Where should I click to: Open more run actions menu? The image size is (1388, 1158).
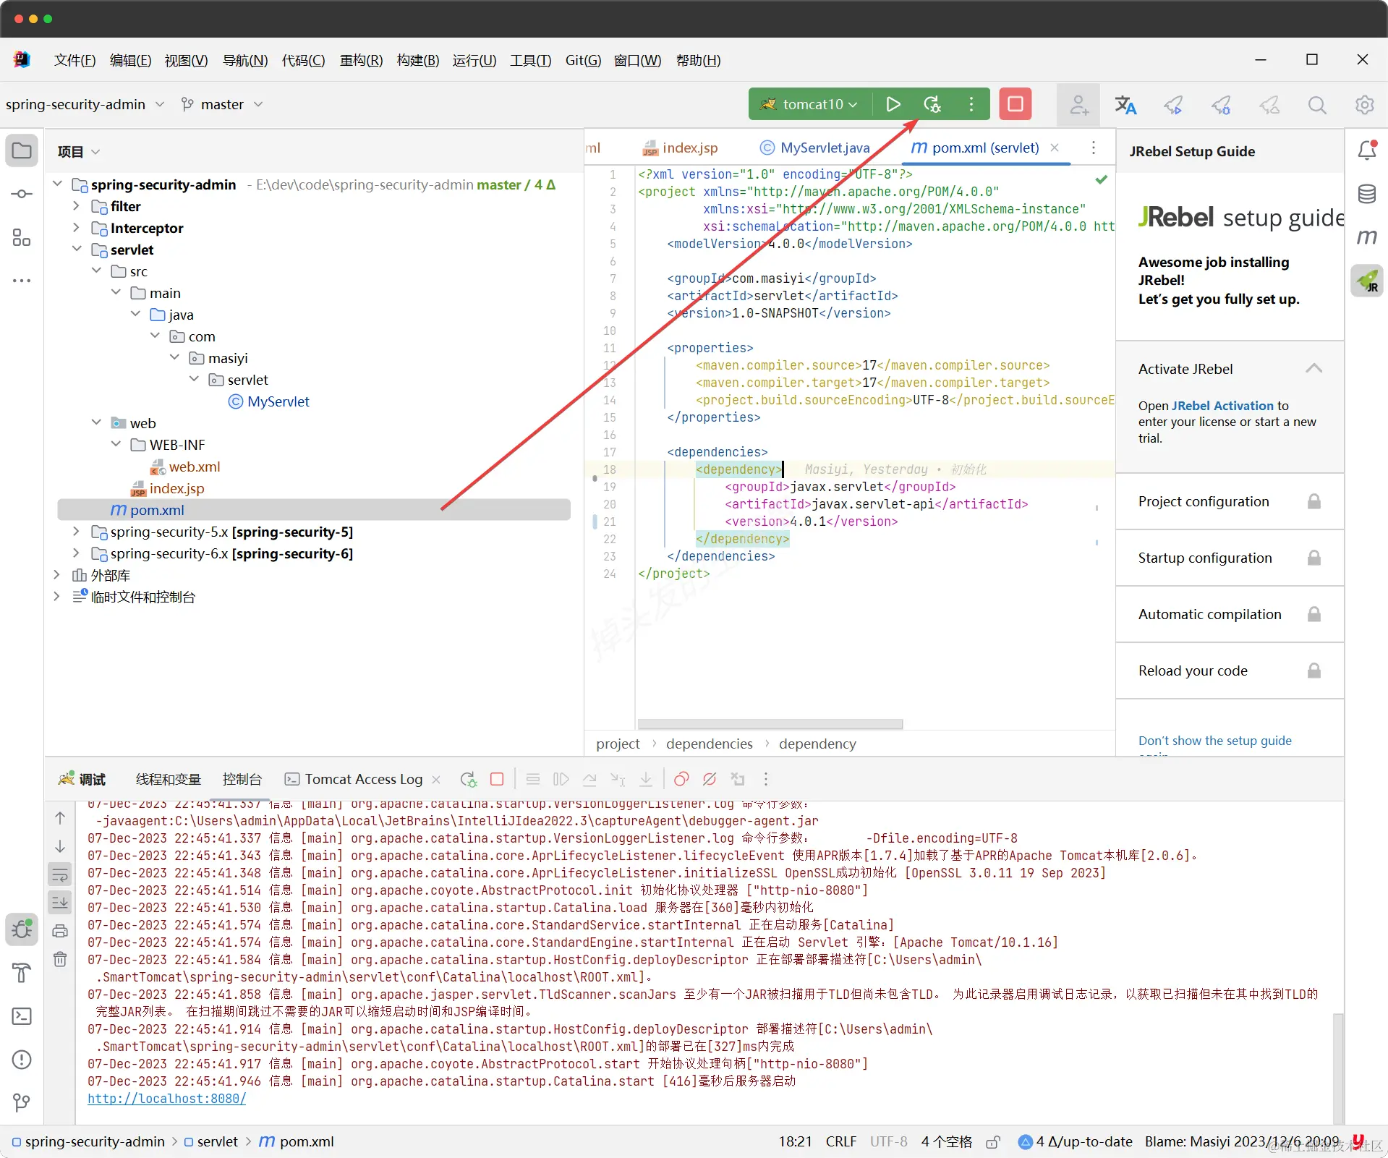pyautogui.click(x=971, y=104)
